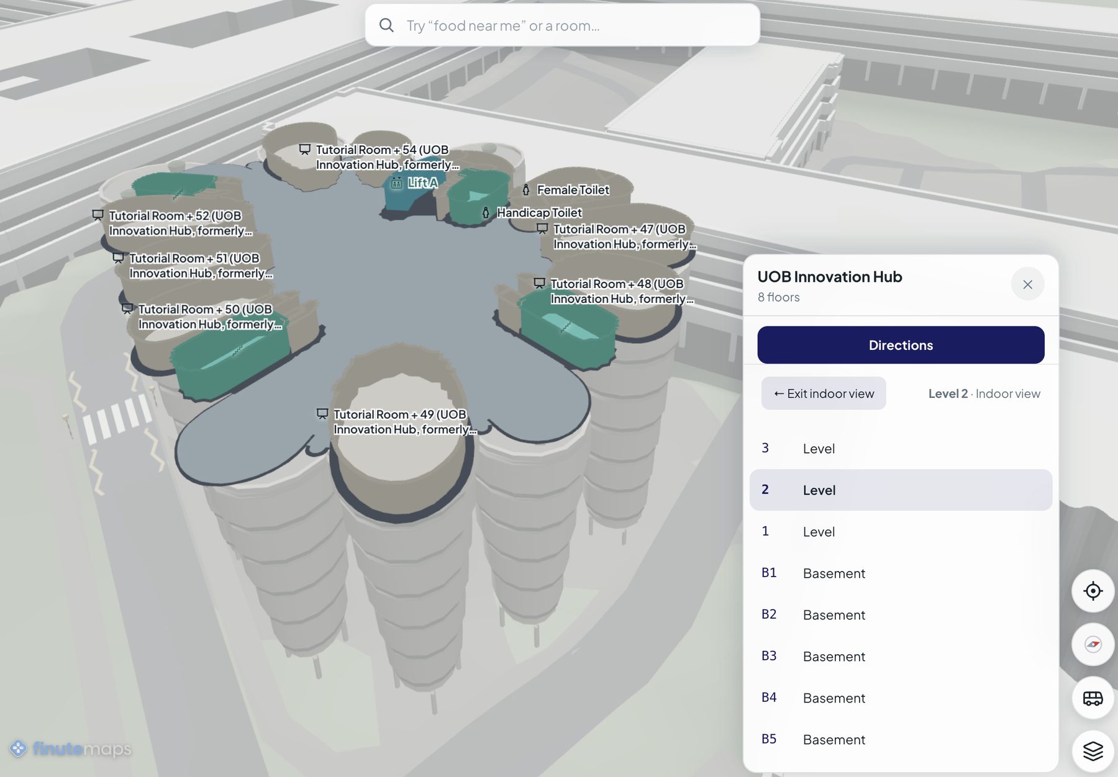Switch to Basement B1
The image size is (1118, 777).
[x=901, y=573]
